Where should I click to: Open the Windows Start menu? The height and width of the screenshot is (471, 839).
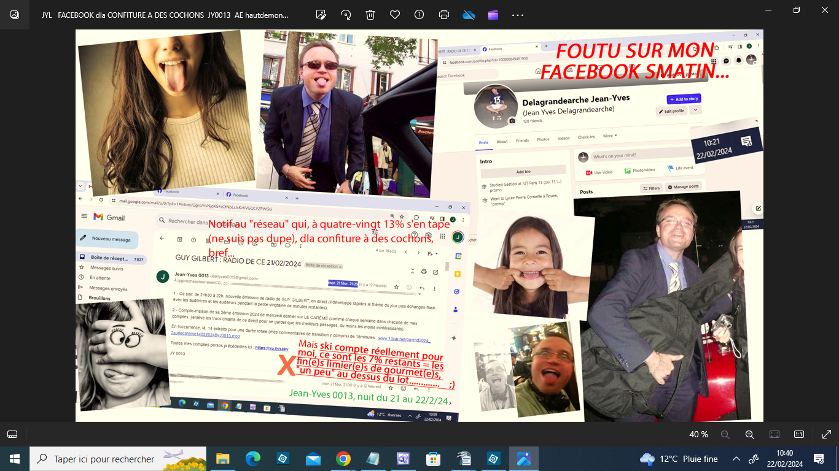pyautogui.click(x=15, y=459)
